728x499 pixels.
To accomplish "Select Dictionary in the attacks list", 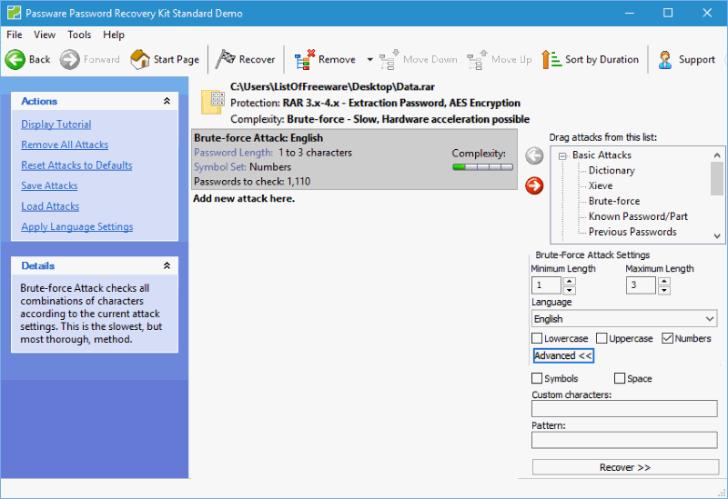I will (612, 170).
